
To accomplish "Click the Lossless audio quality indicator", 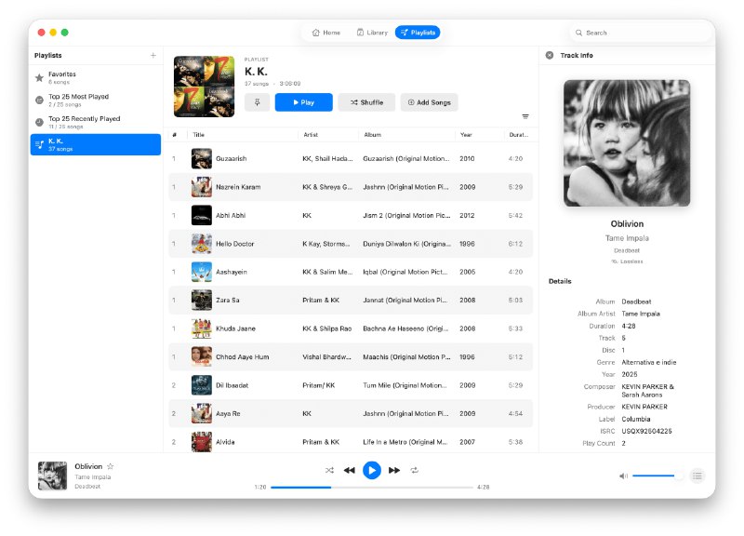I will coord(628,261).
